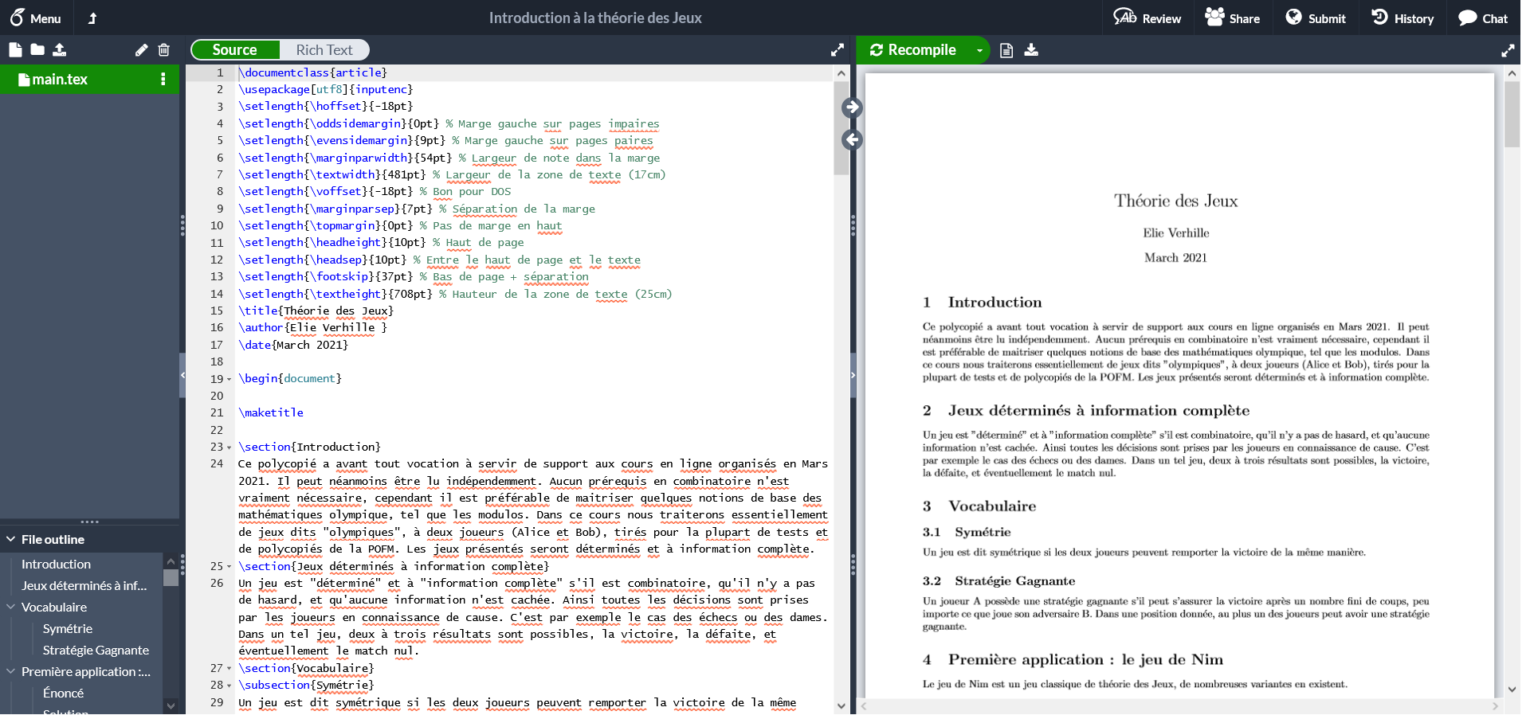Open the Recompile dropdown arrow
1530x719 pixels.
(979, 50)
